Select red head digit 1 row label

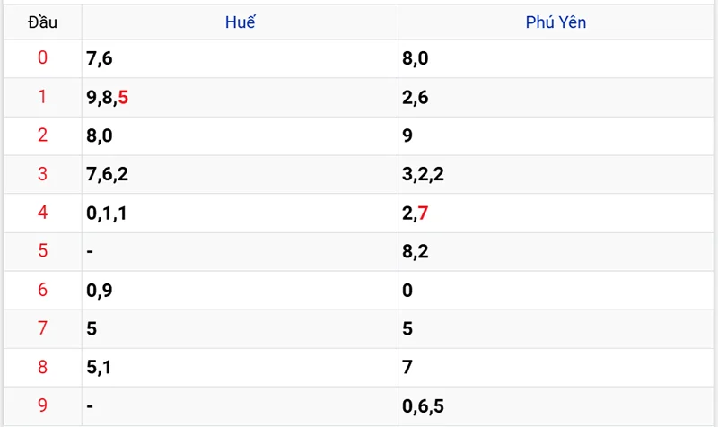42,97
